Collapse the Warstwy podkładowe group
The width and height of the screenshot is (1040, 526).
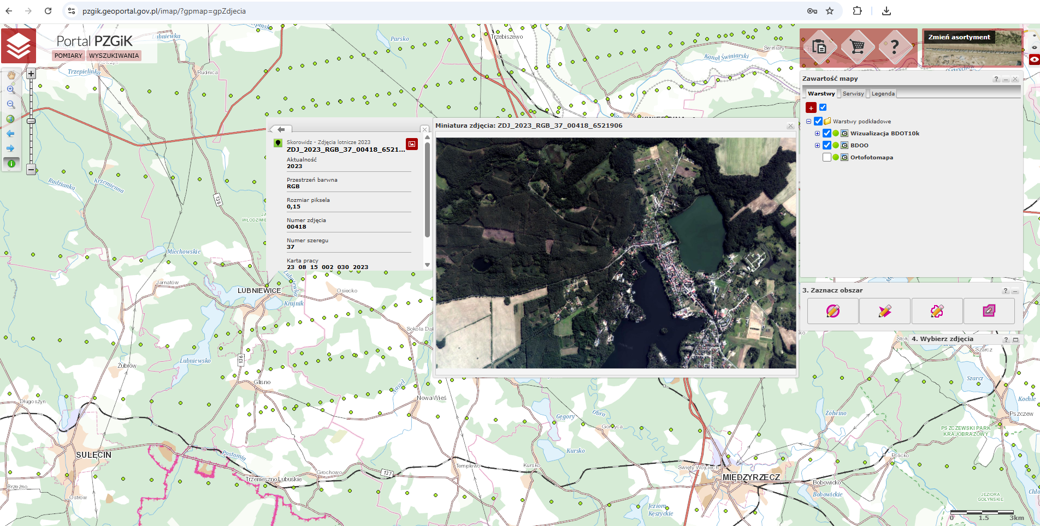[809, 122]
